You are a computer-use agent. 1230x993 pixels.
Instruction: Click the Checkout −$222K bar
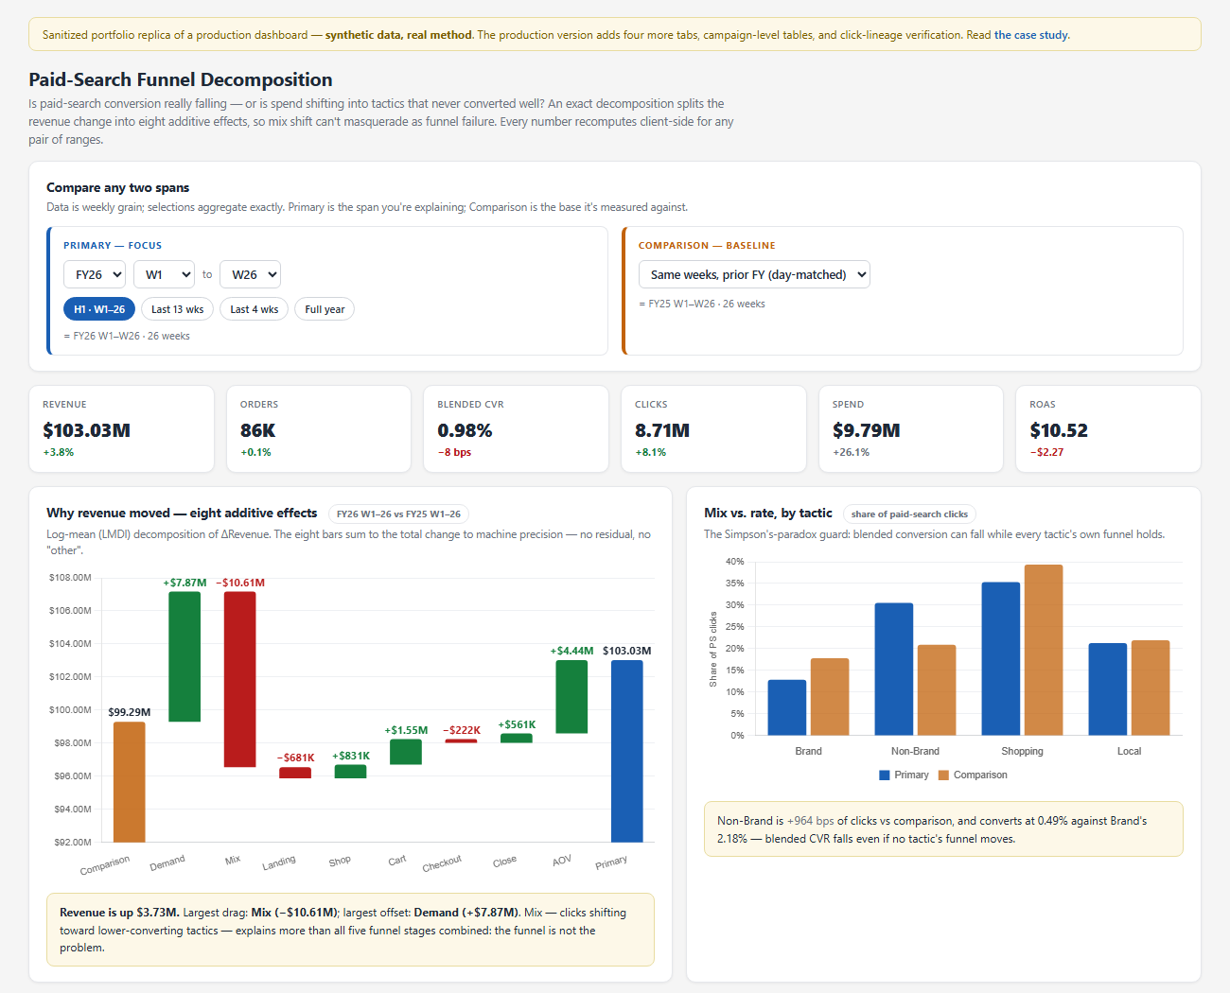click(461, 740)
